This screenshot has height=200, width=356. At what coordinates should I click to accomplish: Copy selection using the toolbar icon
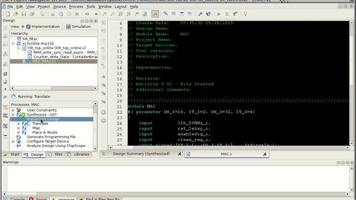tap(61, 14)
